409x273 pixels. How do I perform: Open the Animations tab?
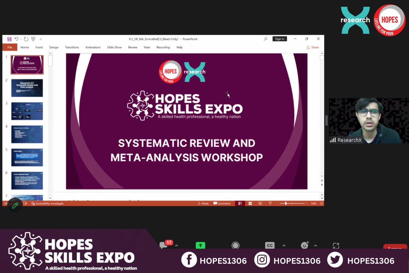click(x=93, y=47)
